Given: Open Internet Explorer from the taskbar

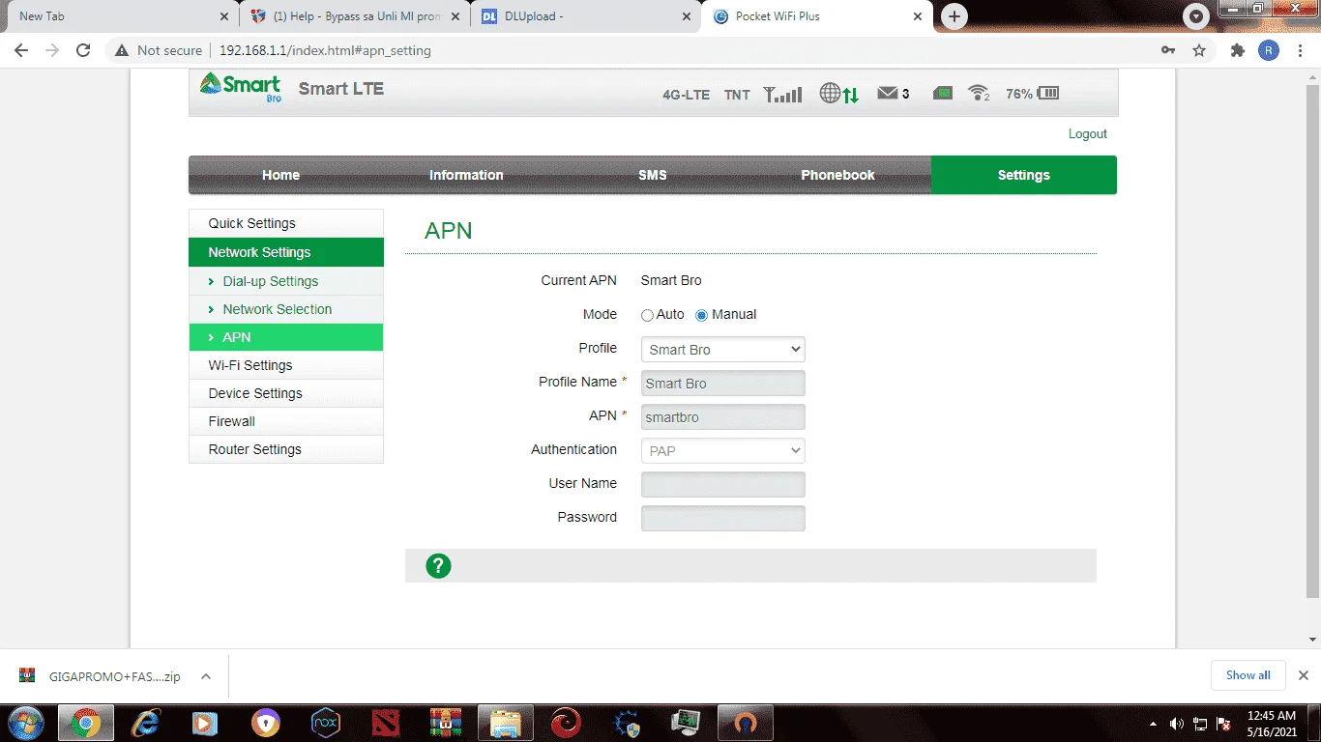Looking at the screenshot, I should [x=146, y=723].
